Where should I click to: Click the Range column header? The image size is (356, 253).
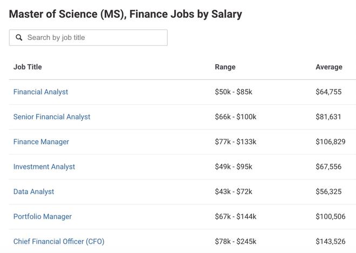pyautogui.click(x=225, y=67)
